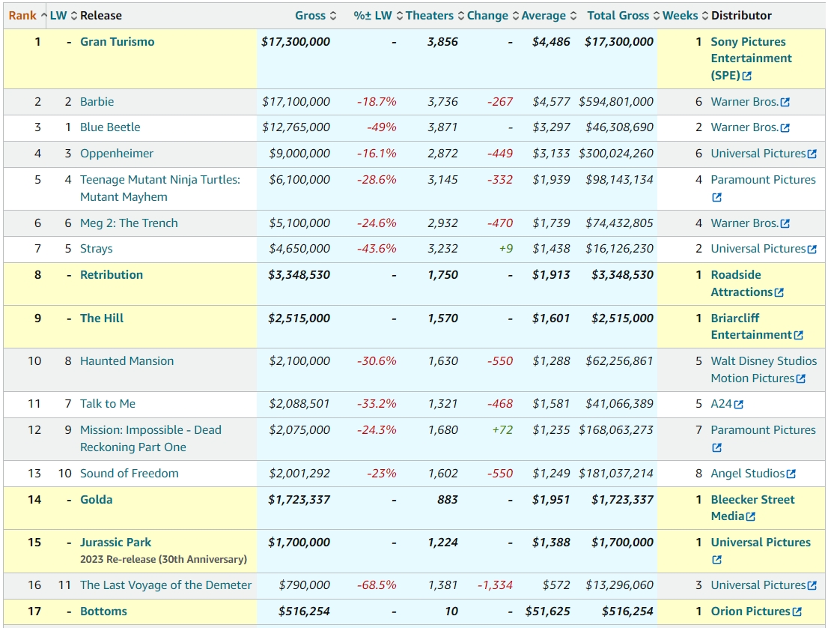Open Roadside Attractions distributor link

pyautogui.click(x=741, y=283)
